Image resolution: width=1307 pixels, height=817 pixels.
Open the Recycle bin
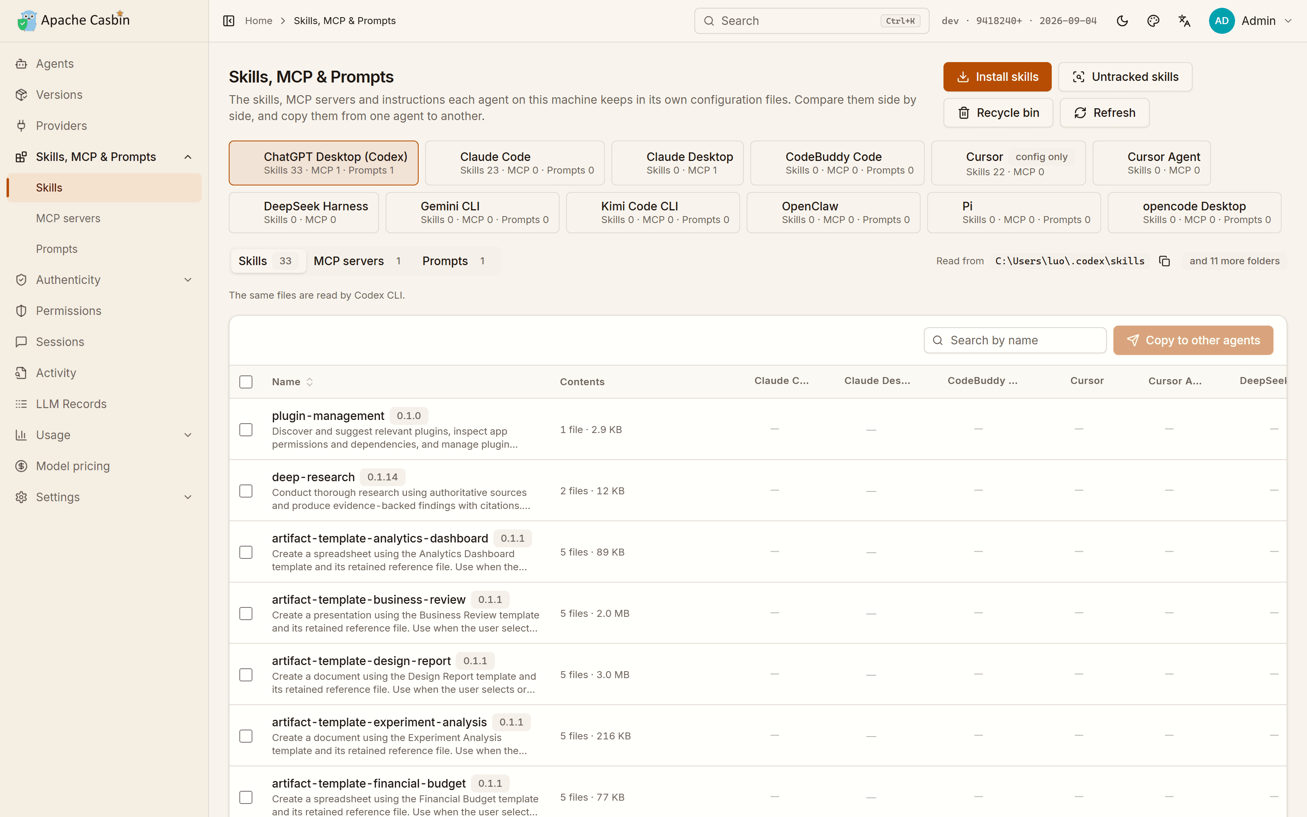tap(998, 113)
